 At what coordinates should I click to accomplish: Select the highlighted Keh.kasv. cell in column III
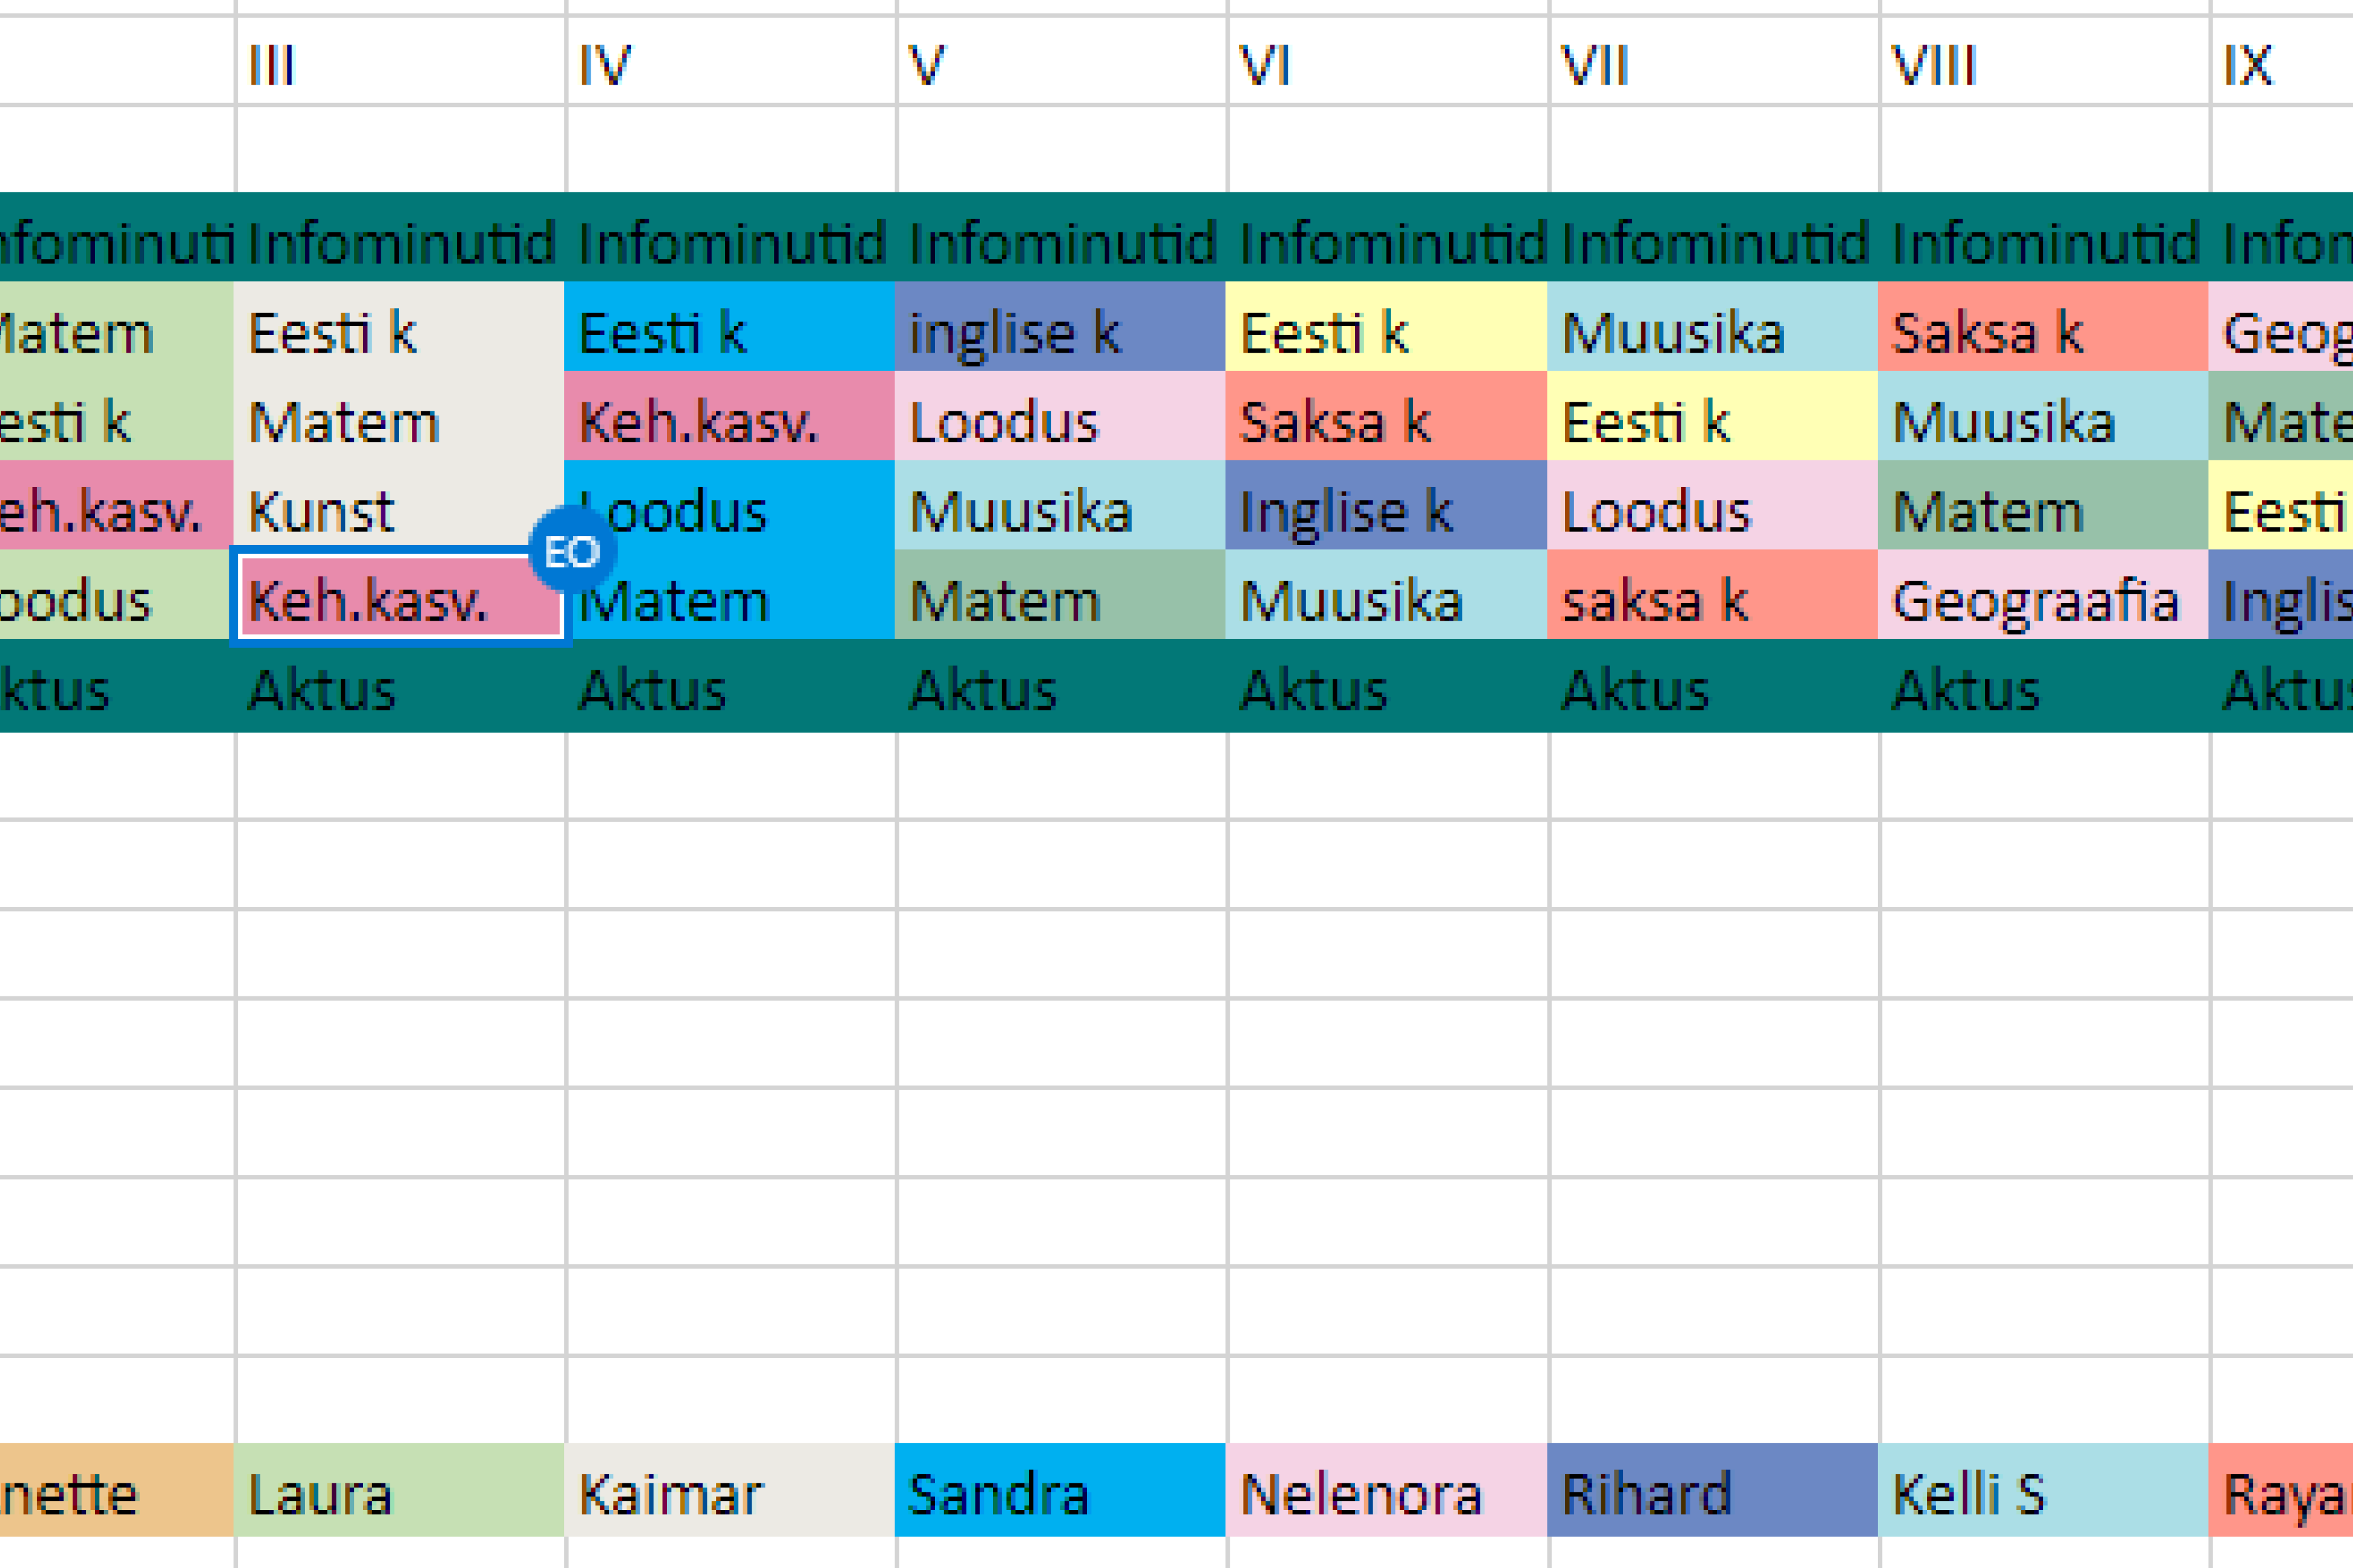click(x=398, y=601)
